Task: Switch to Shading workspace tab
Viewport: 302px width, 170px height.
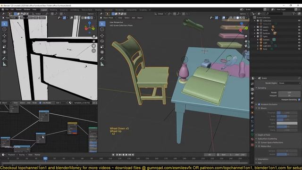Action: pos(98,10)
